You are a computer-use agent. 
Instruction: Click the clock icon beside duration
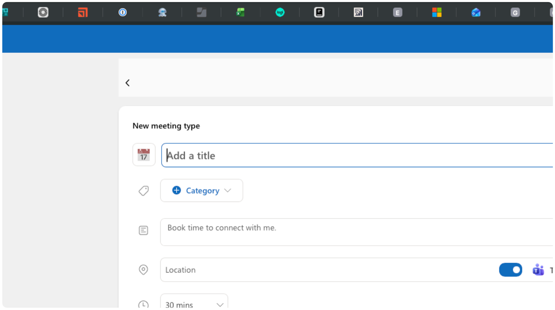[x=143, y=304]
